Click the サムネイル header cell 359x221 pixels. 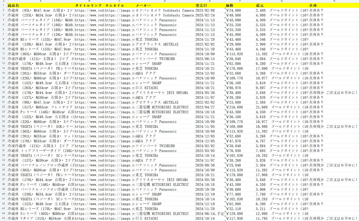click(x=119, y=5)
